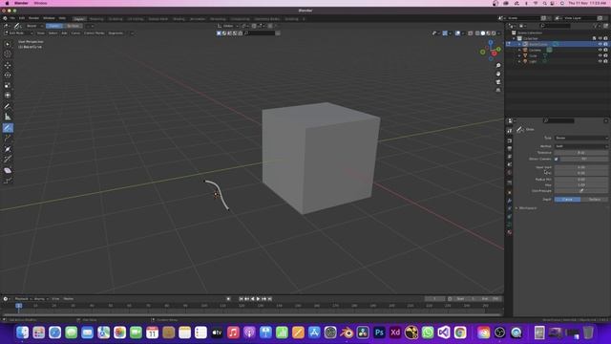Screen dimensions: 611x344
Task: Select the Measure ruler tool
Action: pyautogui.click(x=8, y=117)
